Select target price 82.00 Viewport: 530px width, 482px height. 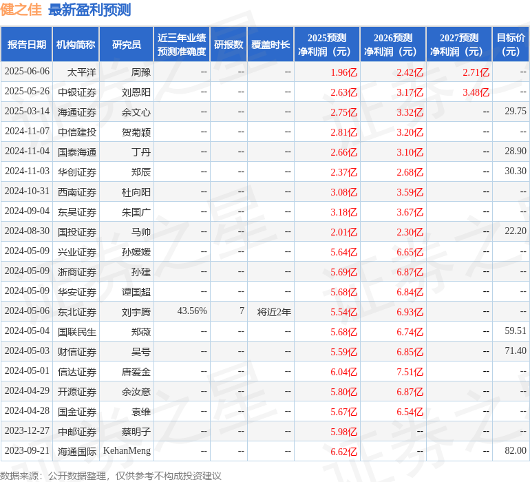click(x=516, y=450)
